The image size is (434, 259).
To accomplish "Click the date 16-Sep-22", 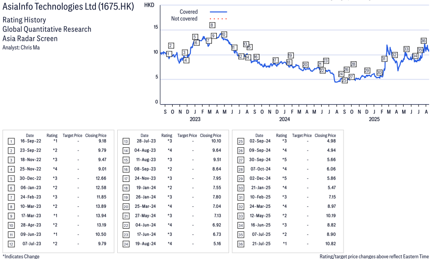I will click(31, 141).
